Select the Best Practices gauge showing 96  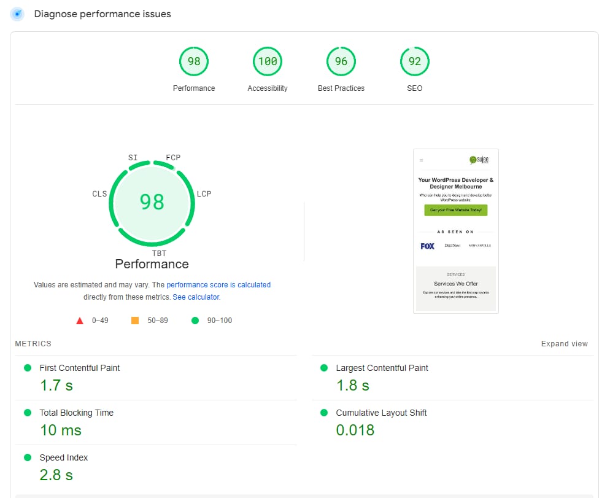tap(341, 61)
